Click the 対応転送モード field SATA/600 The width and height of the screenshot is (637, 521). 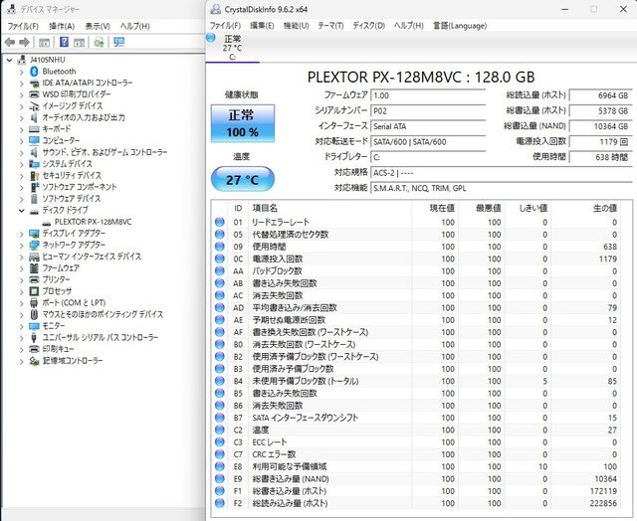click(x=428, y=141)
